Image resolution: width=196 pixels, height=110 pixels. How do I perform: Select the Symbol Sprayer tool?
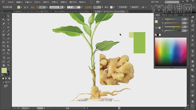pyautogui.click(x=4, y=58)
